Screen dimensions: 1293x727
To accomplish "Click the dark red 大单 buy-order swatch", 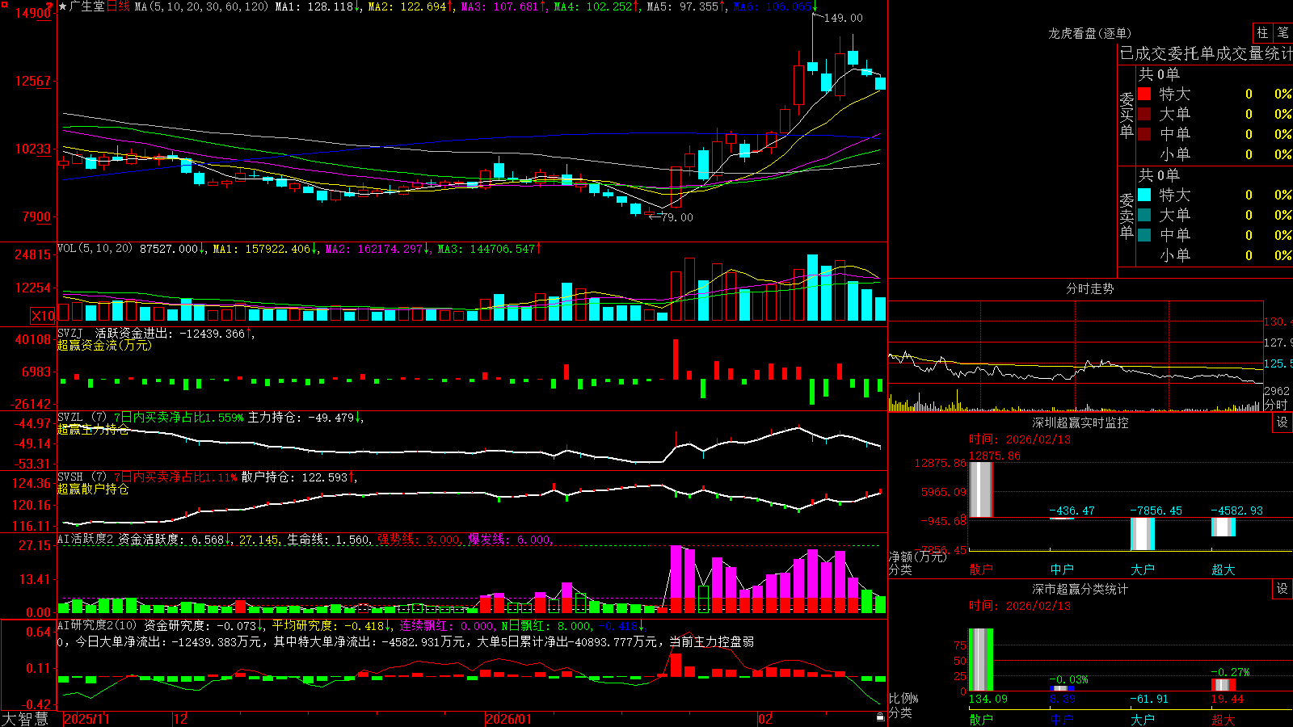I will click(1144, 114).
